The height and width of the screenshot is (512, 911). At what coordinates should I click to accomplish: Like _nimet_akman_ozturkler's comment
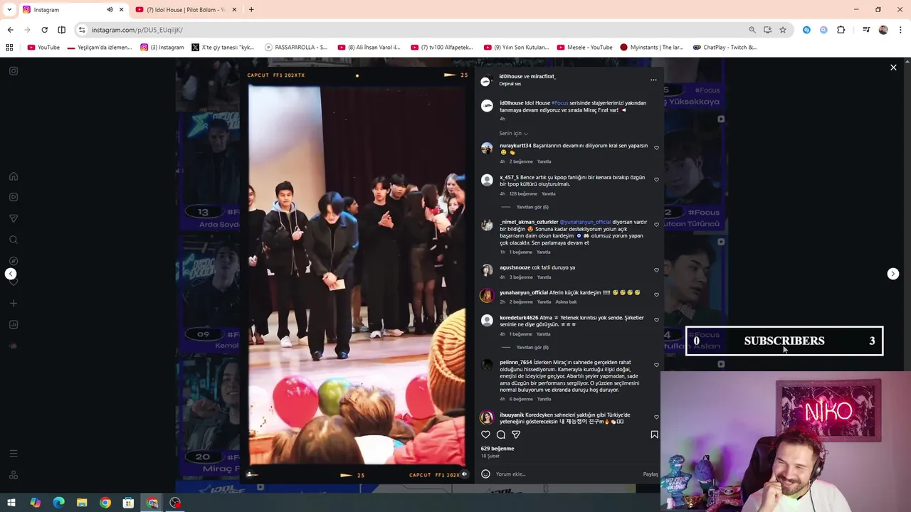656,224
